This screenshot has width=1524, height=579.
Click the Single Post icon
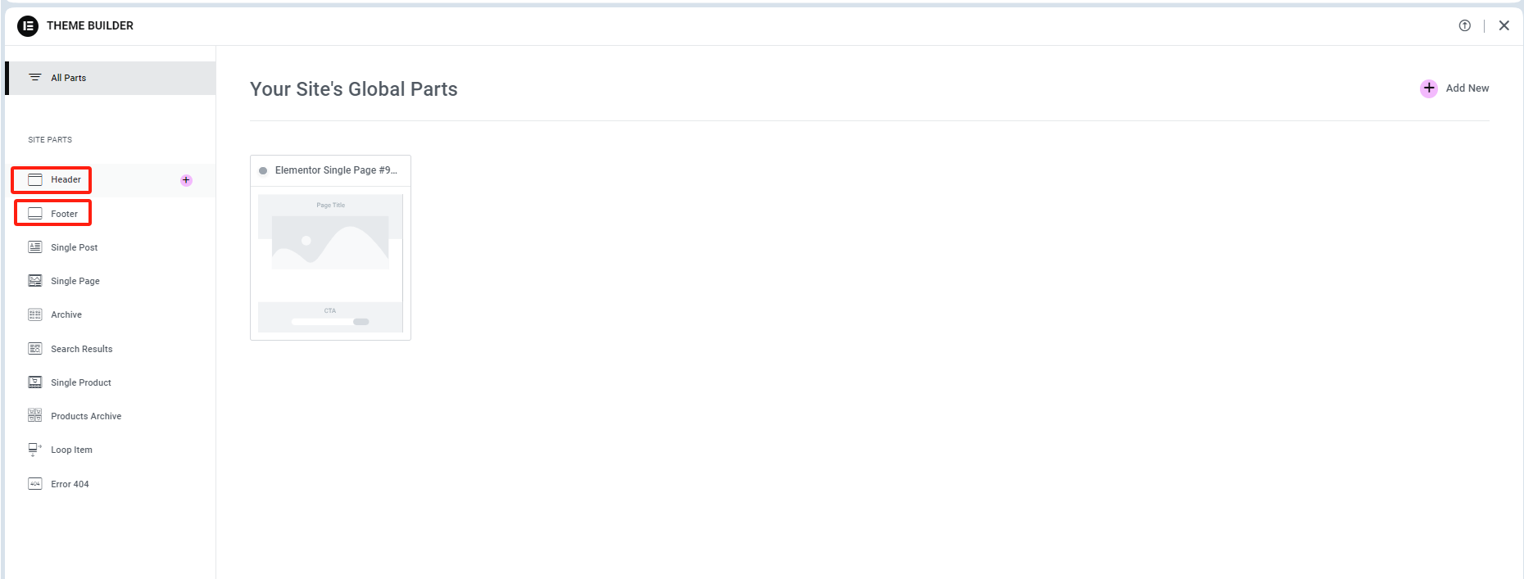[35, 247]
